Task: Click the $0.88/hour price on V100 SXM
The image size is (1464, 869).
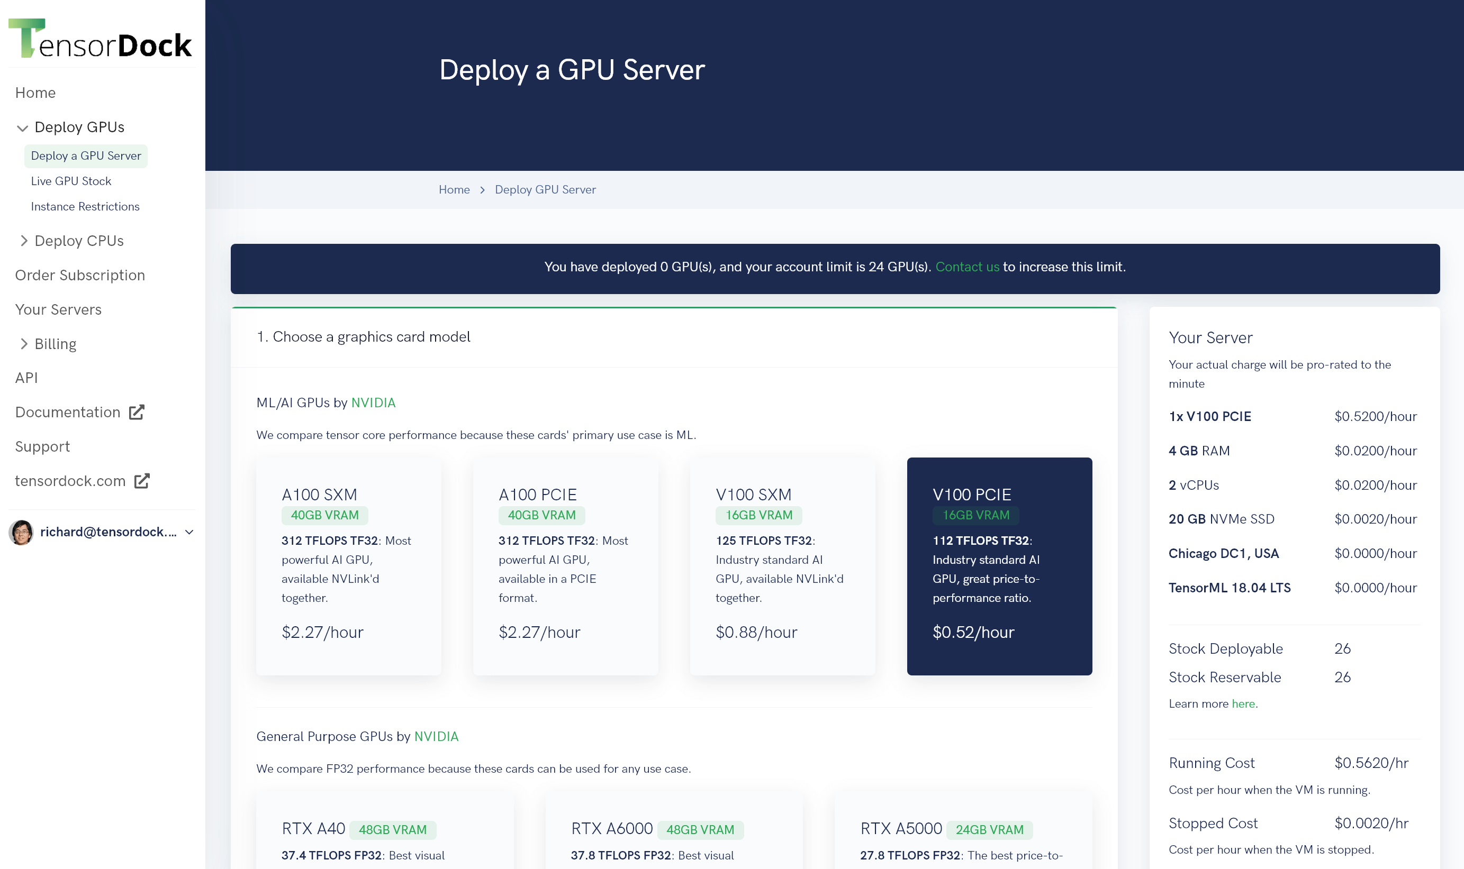Action: [x=756, y=633]
